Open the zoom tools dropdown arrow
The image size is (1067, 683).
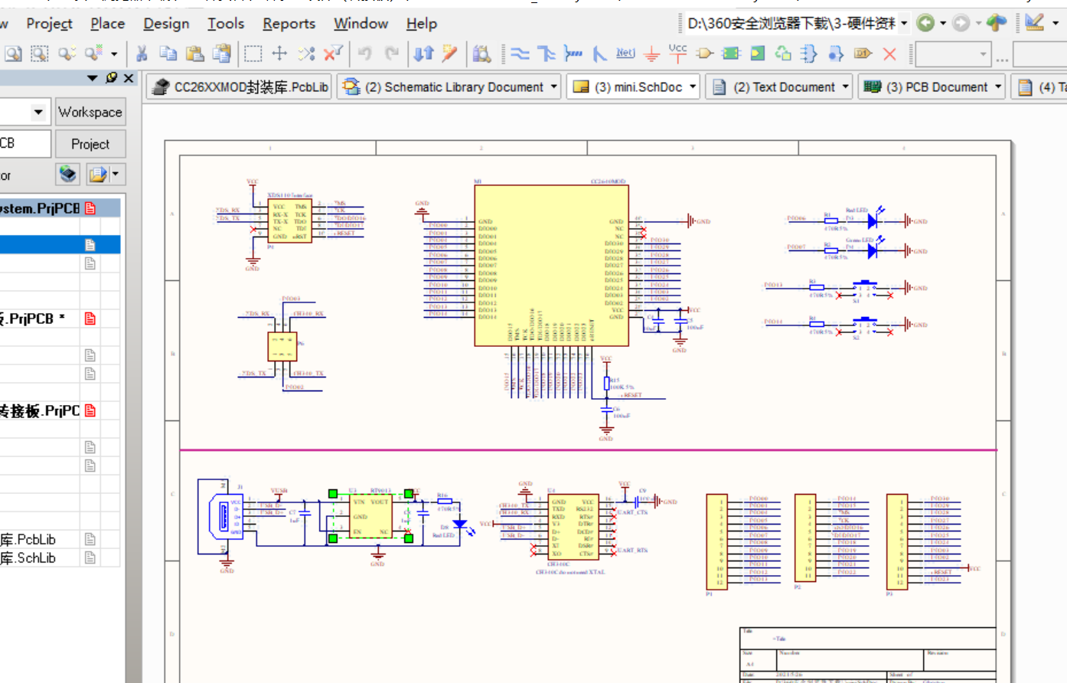point(114,54)
